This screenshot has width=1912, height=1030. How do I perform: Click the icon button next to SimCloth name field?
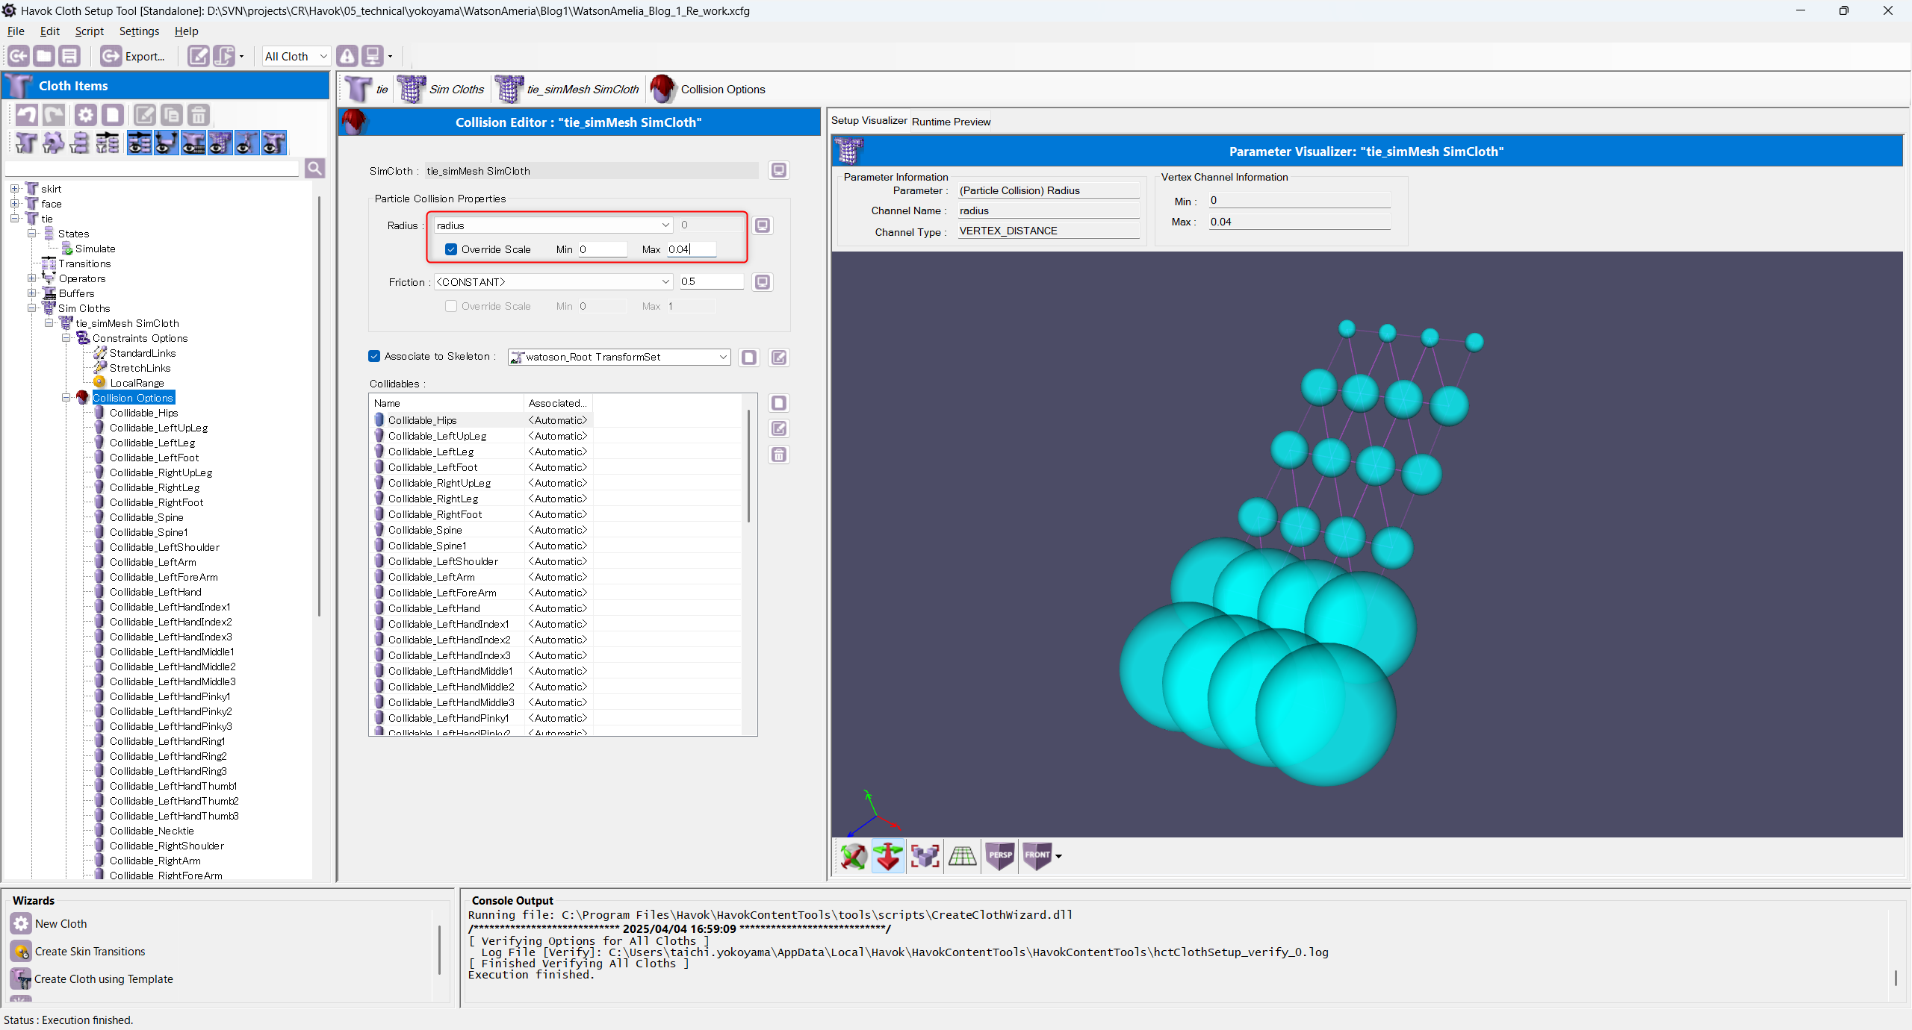click(779, 170)
